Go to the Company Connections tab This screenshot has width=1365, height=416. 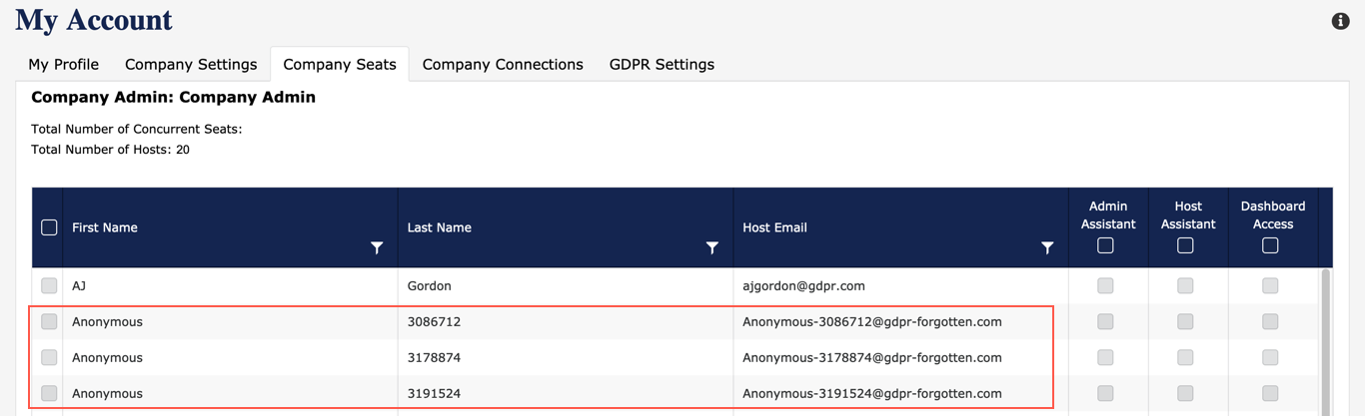(x=503, y=65)
